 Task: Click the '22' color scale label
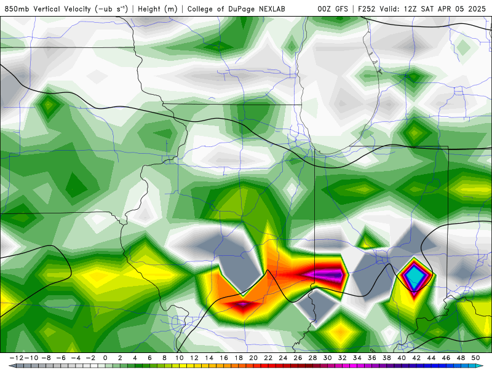pos(268,358)
